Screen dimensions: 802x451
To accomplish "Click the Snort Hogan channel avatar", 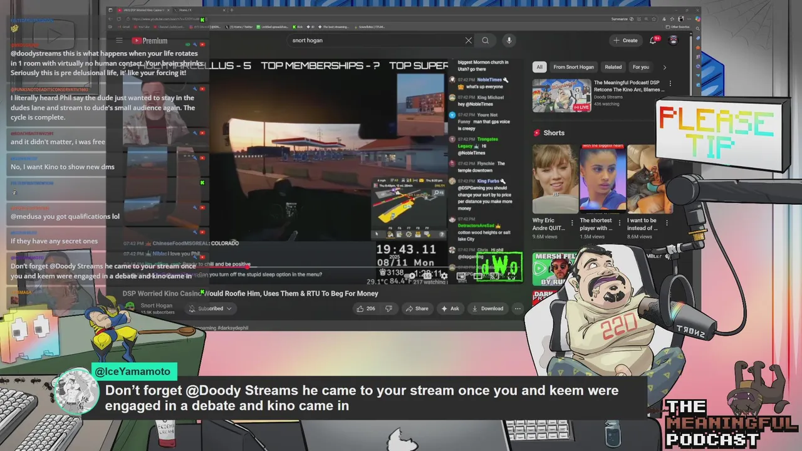I will pos(130,307).
